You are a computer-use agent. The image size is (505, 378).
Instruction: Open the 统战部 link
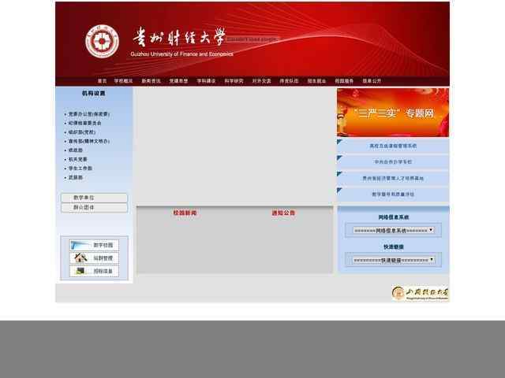point(76,150)
